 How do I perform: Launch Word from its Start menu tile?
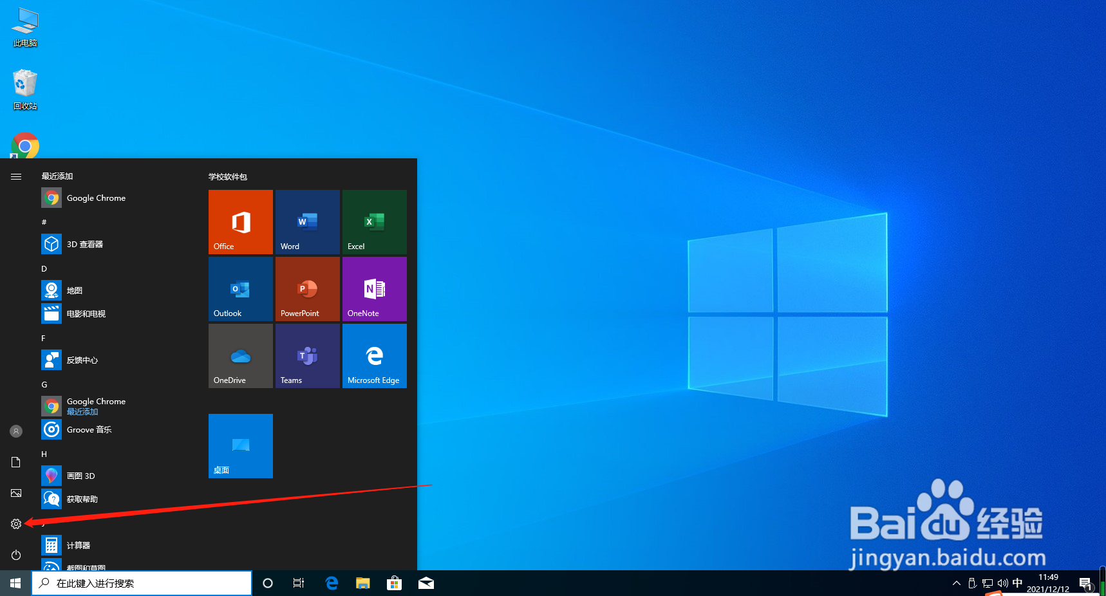[307, 222]
